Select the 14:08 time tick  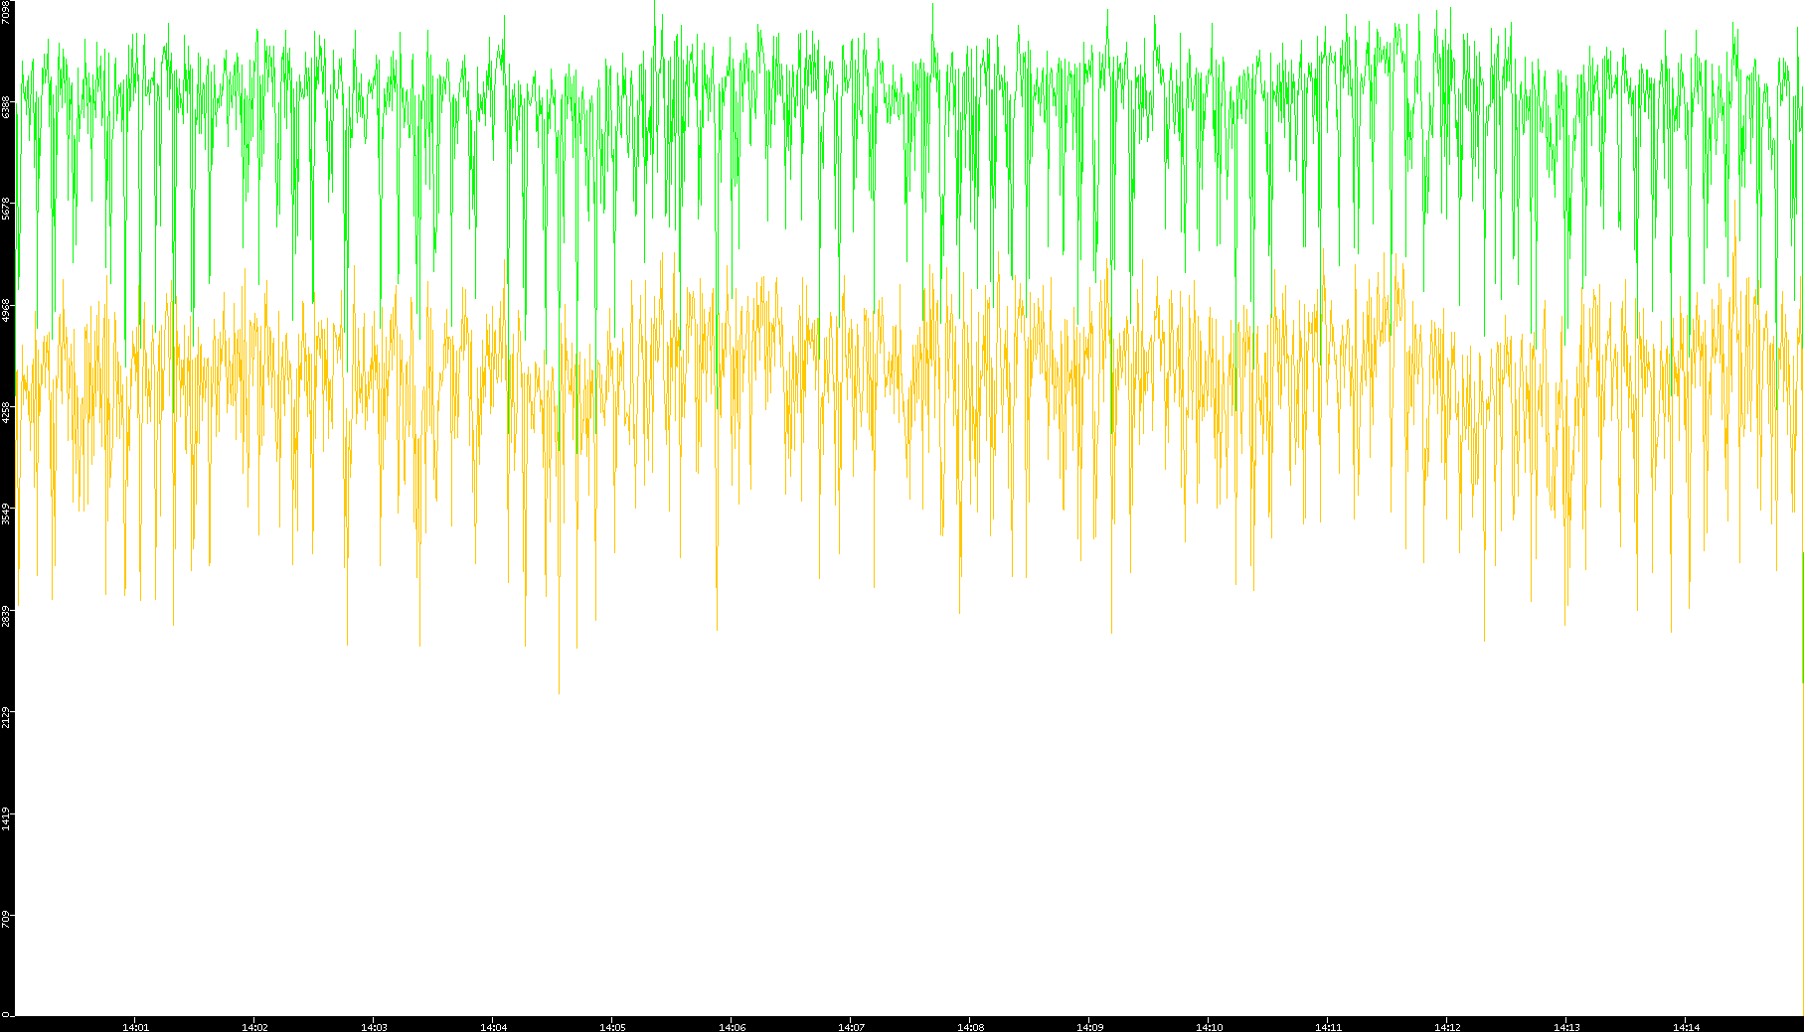pyautogui.click(x=970, y=1027)
